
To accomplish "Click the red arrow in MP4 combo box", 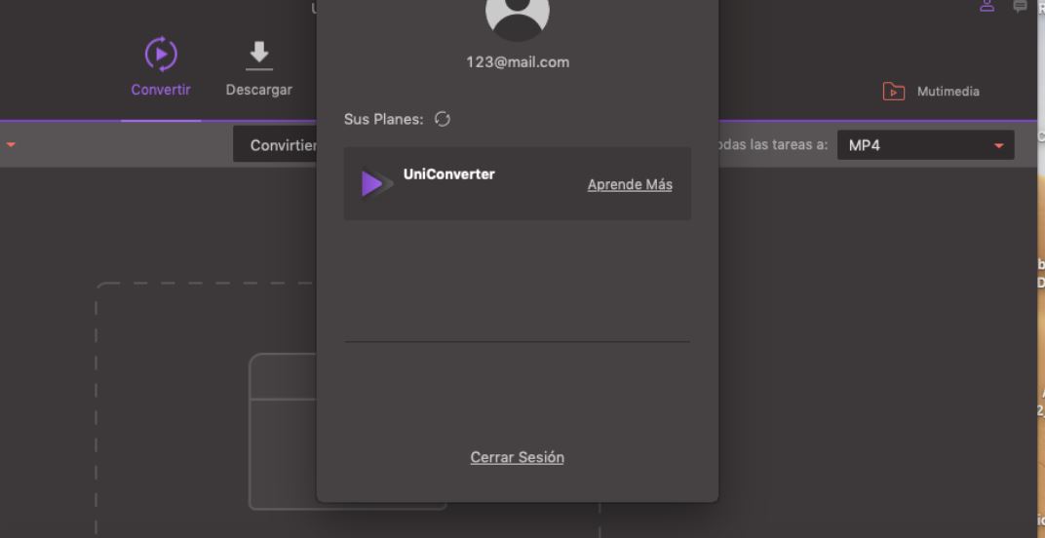I will point(998,145).
